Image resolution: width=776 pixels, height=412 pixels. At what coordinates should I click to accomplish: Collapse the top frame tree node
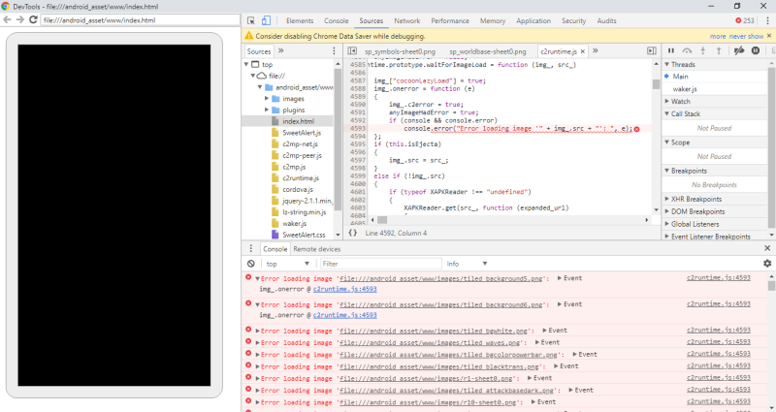pyautogui.click(x=246, y=64)
